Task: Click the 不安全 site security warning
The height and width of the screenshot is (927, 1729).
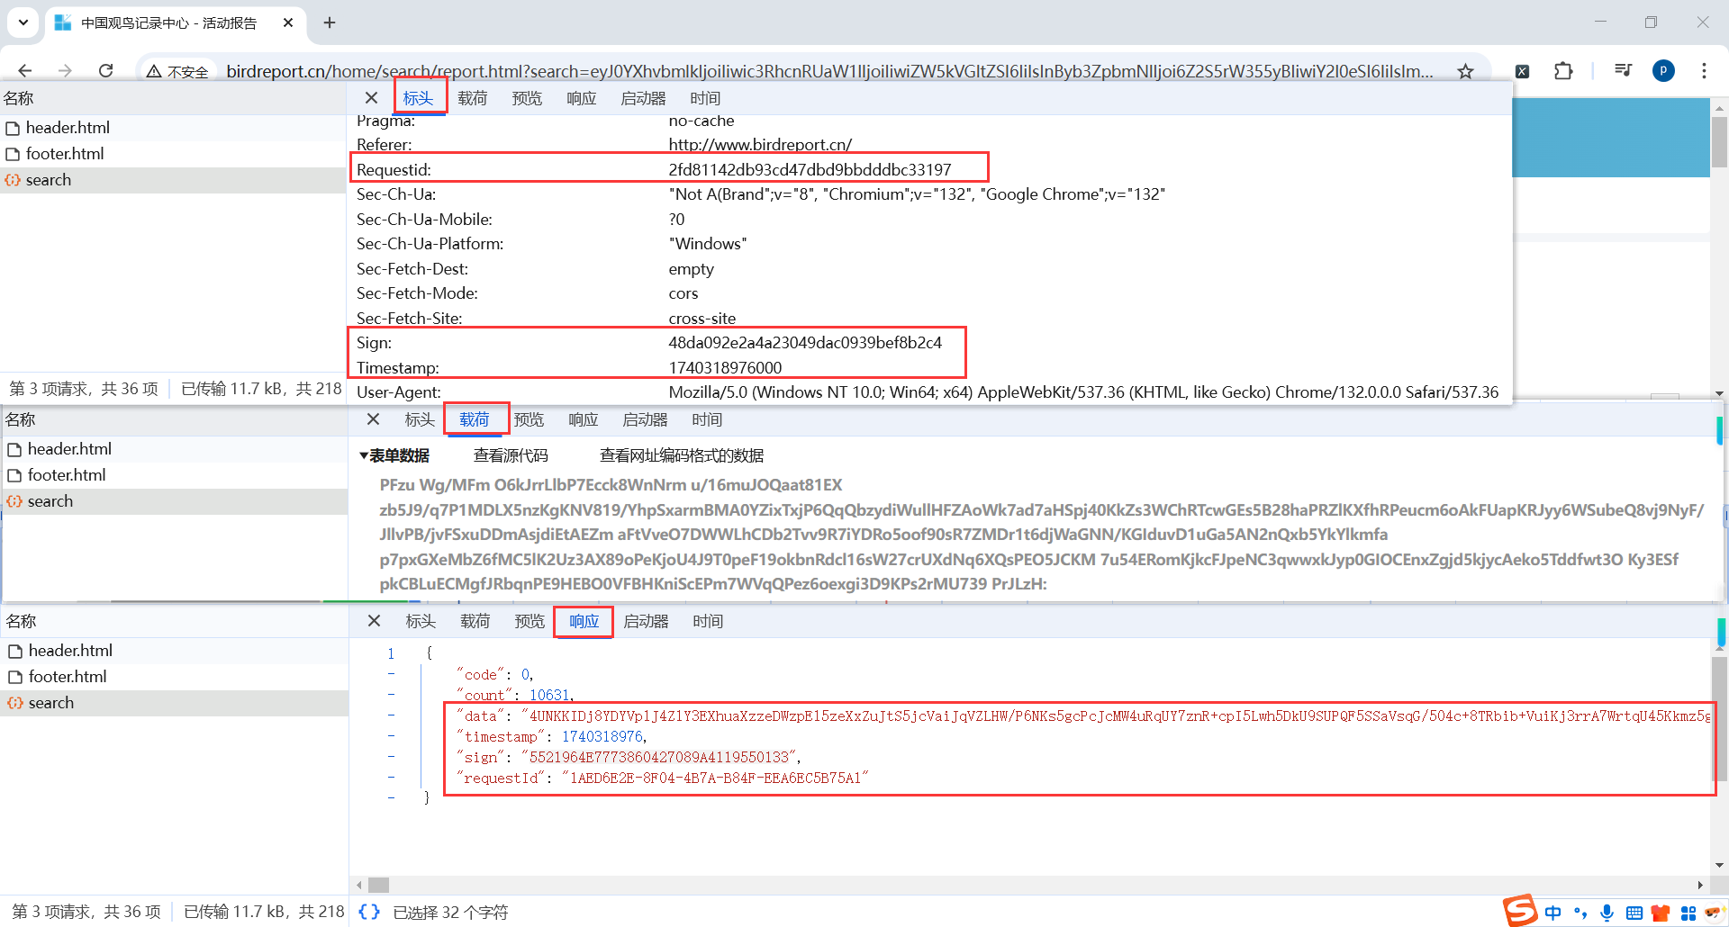Action: (177, 71)
